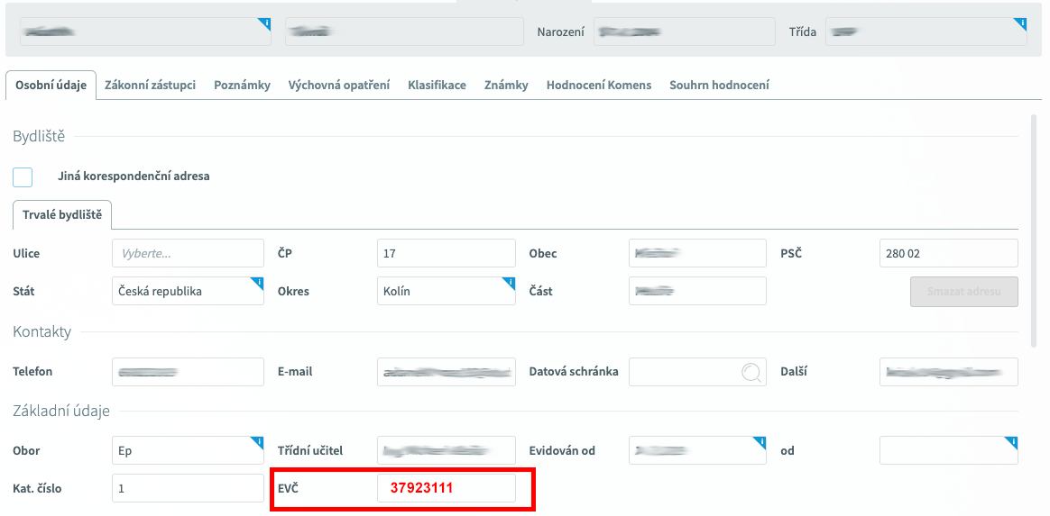Enable Jiná korespondenční adresa checkbox
The image size is (1050, 516).
[x=23, y=177]
